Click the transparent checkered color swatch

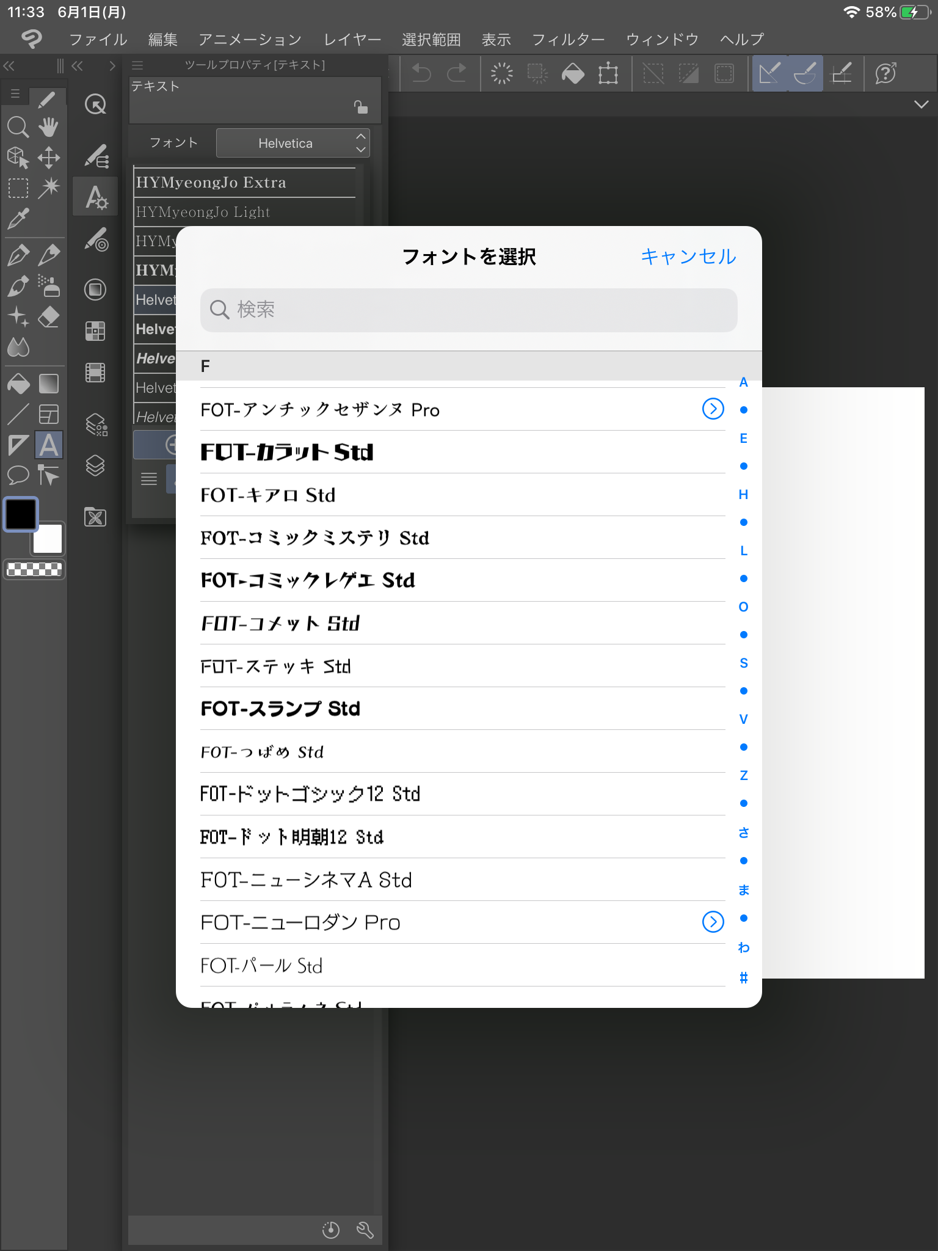coord(34,569)
